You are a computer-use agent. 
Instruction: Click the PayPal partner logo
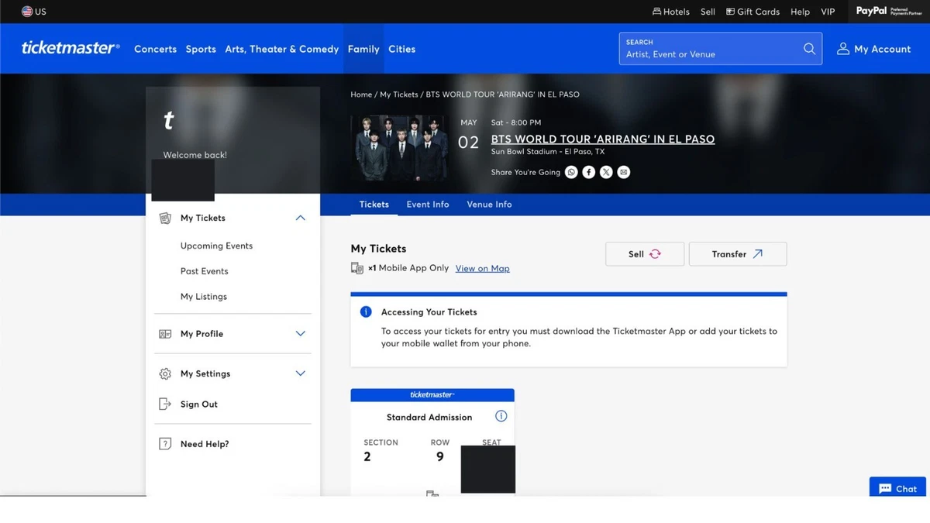[889, 12]
